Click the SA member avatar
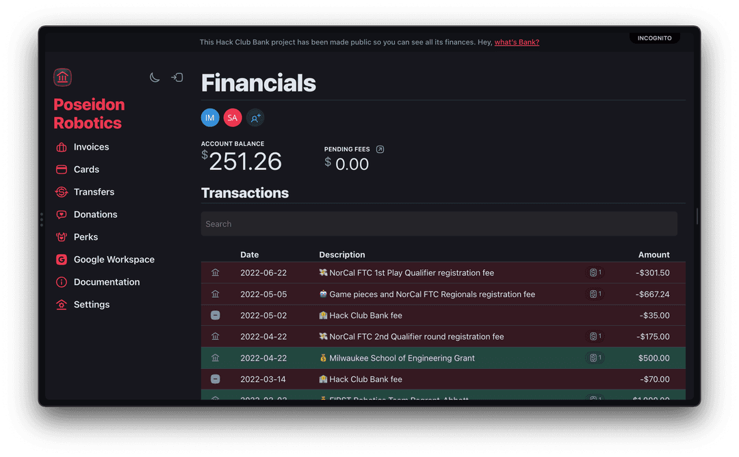This screenshot has width=739, height=457. click(233, 117)
